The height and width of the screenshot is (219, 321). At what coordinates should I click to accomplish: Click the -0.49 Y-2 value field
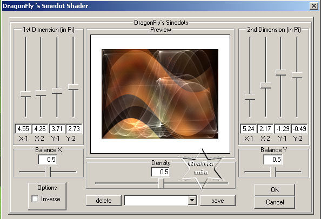299,129
